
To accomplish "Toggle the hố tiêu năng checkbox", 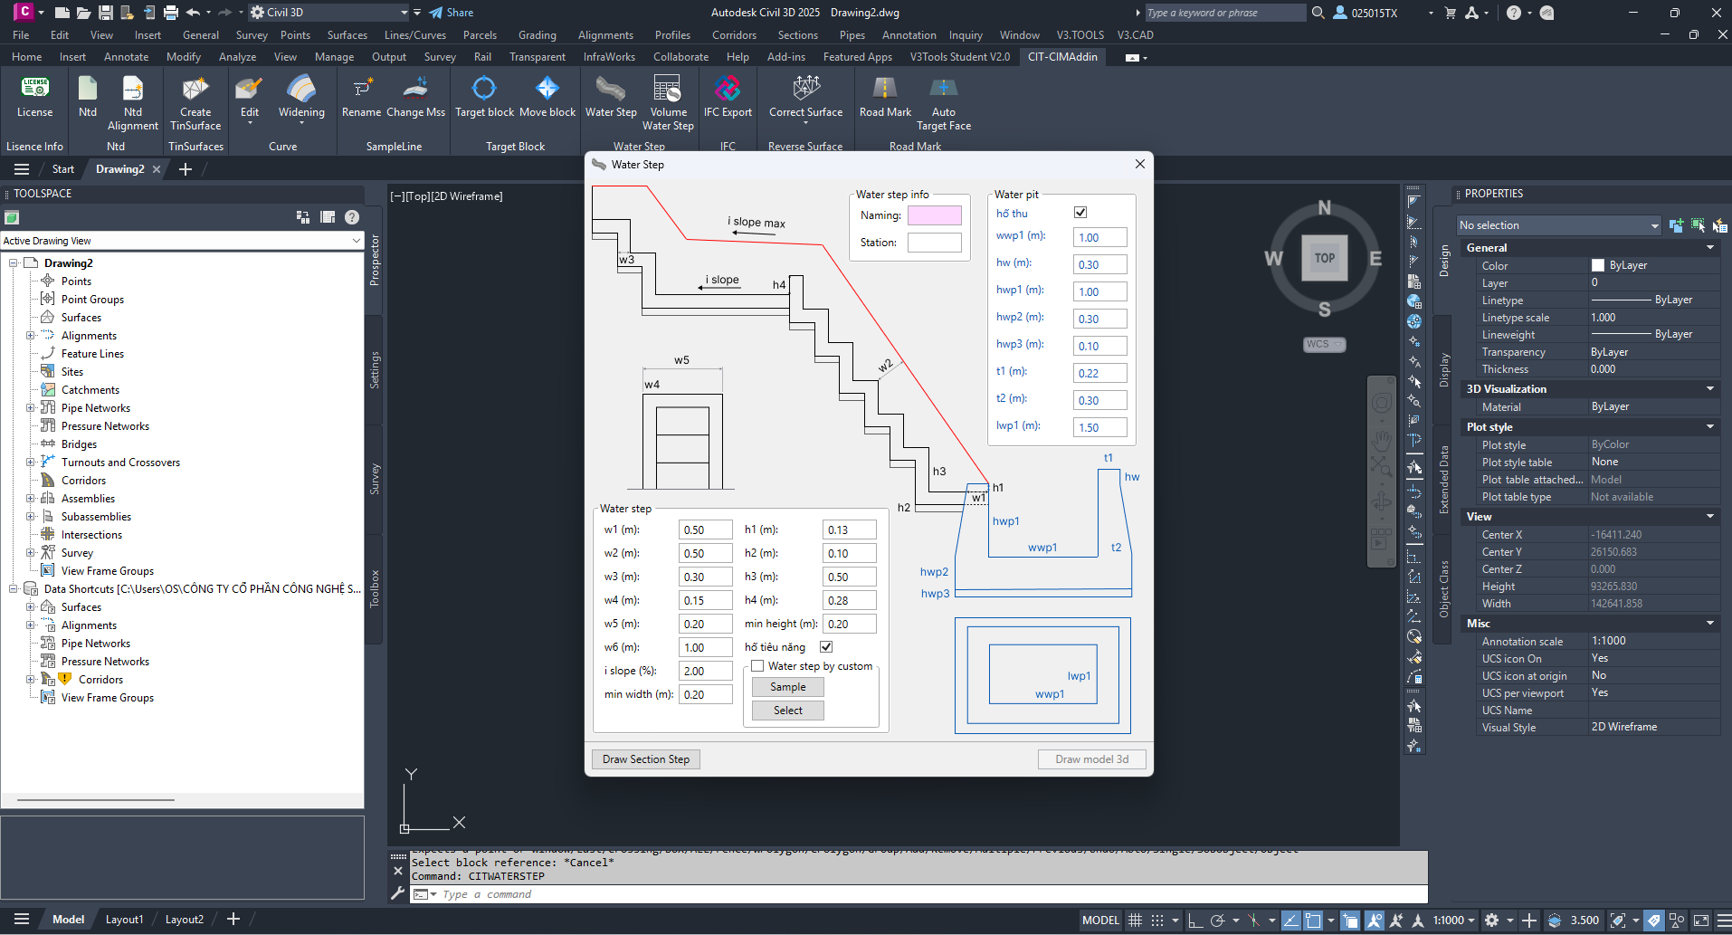I will tap(826, 647).
